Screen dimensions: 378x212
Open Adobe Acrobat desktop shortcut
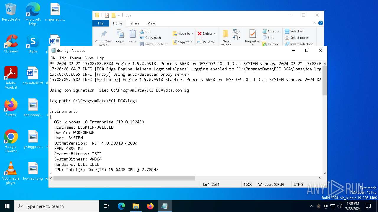pos(11,78)
